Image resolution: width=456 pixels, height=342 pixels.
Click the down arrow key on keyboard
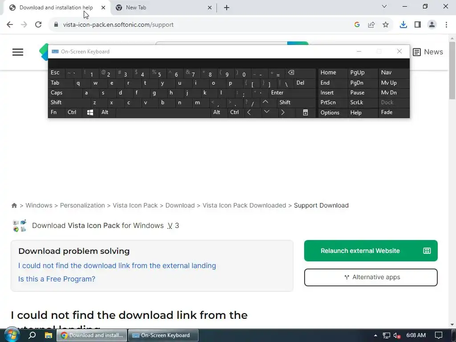(266, 112)
